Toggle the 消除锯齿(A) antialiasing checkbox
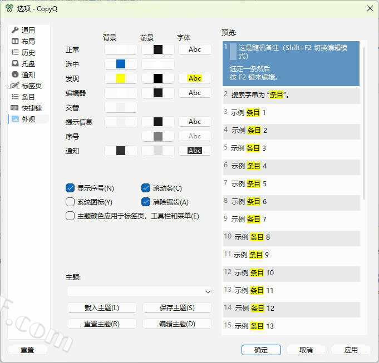 pos(146,202)
